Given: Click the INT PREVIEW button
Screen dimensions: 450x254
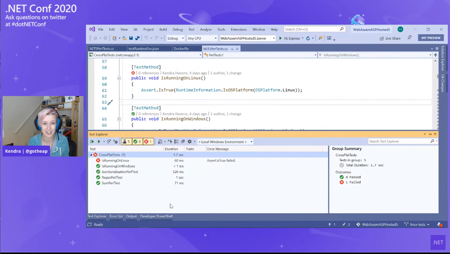Looking at the screenshot, I should 431,38.
